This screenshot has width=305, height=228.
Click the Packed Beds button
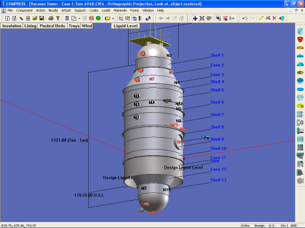(52, 26)
